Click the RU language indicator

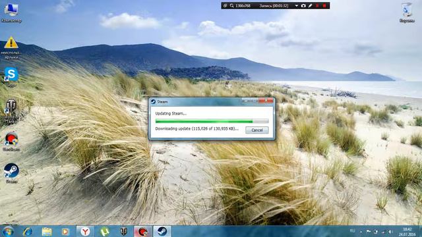[x=352, y=231]
